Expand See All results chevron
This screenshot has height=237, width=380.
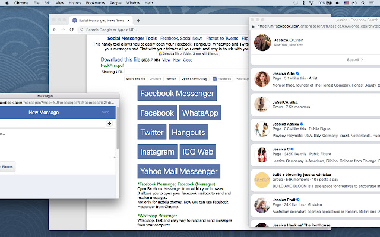(x=362, y=60)
